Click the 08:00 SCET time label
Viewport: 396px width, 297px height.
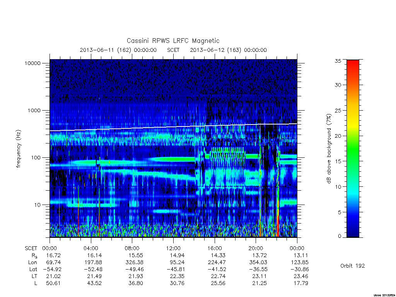(132, 248)
